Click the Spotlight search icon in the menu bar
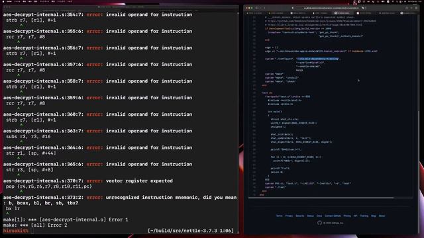Image resolution: width=424 pixels, height=238 pixels. (397, 1)
